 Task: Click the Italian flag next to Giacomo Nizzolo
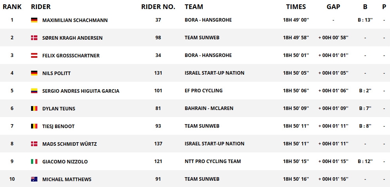(34, 161)
